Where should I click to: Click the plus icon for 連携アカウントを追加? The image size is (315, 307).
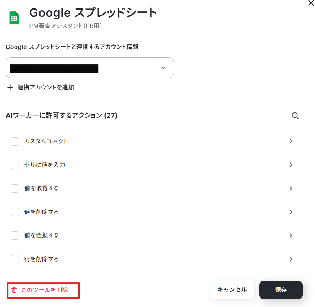[10, 88]
